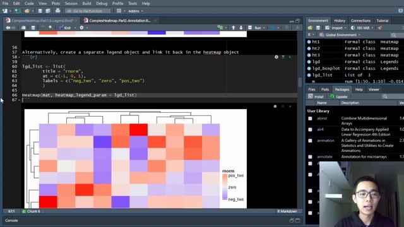Check the abind package checkbox

point(310,119)
